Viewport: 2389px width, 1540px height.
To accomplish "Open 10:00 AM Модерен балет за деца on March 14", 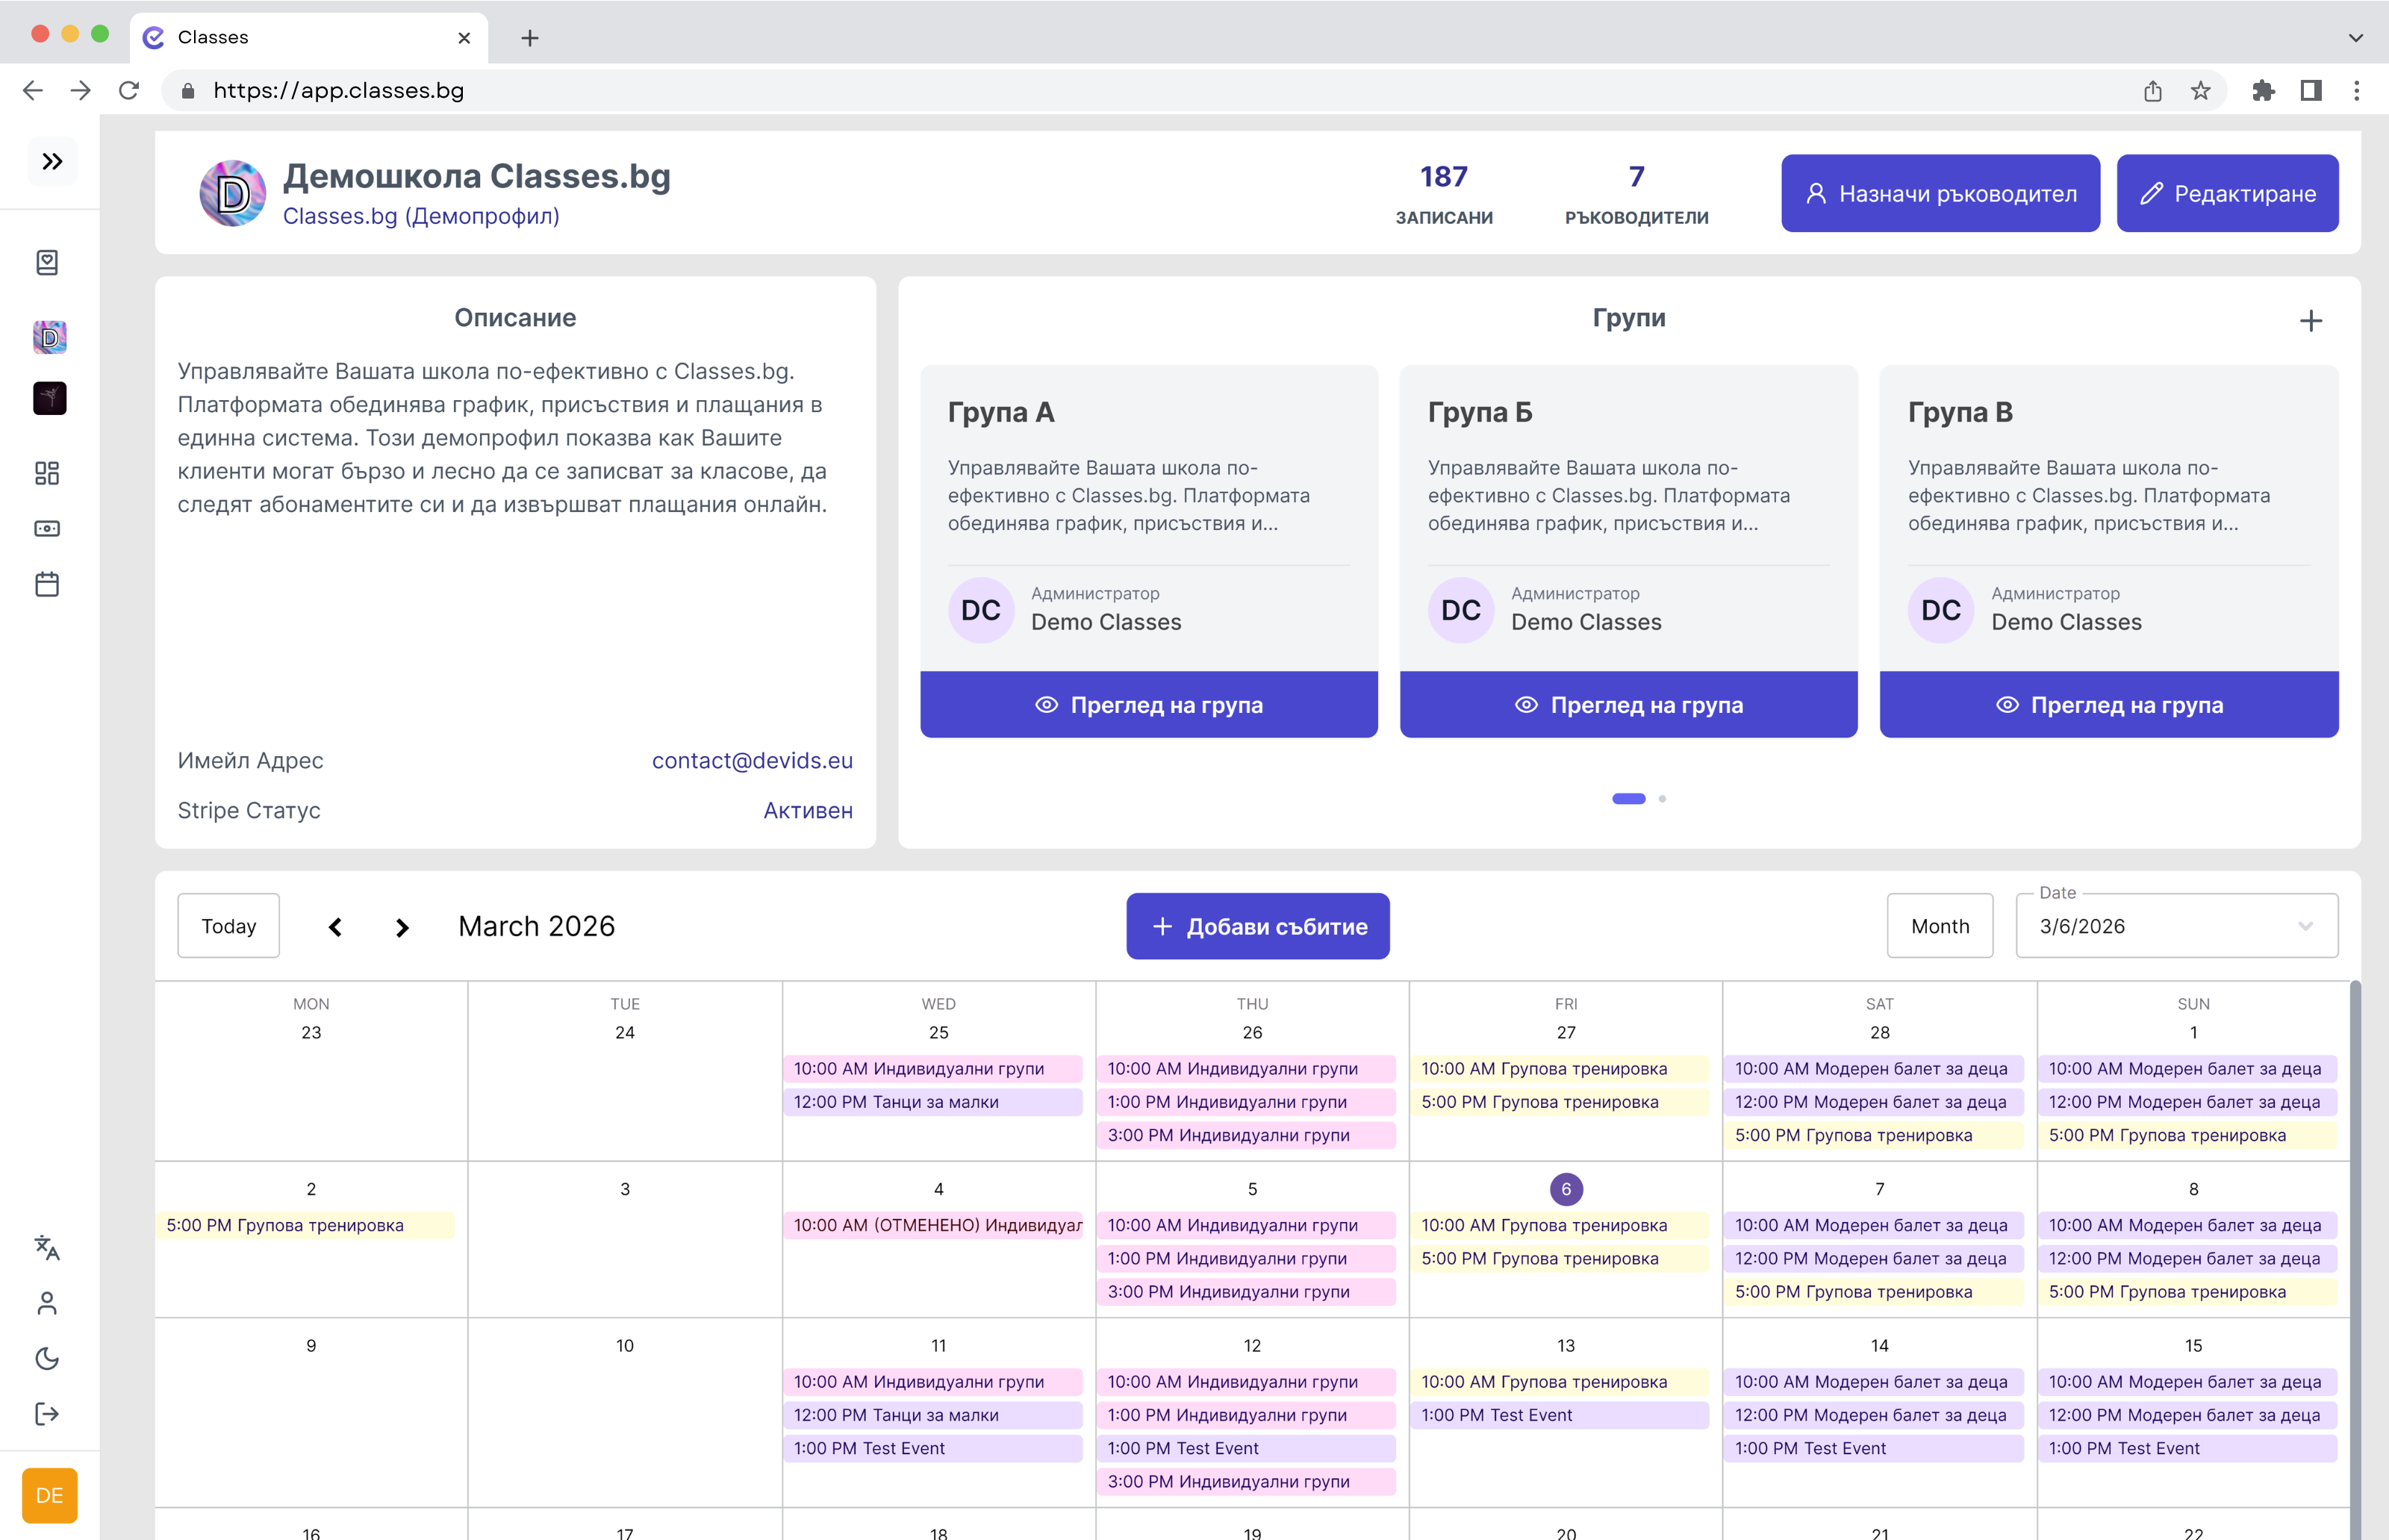I will (x=1873, y=1382).
